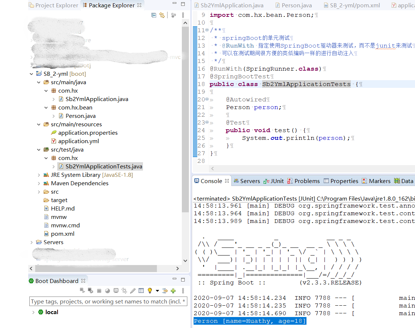Select Sb2YmlApplicationTests.java in tree
This screenshot has width=415, height=328.
[100, 167]
